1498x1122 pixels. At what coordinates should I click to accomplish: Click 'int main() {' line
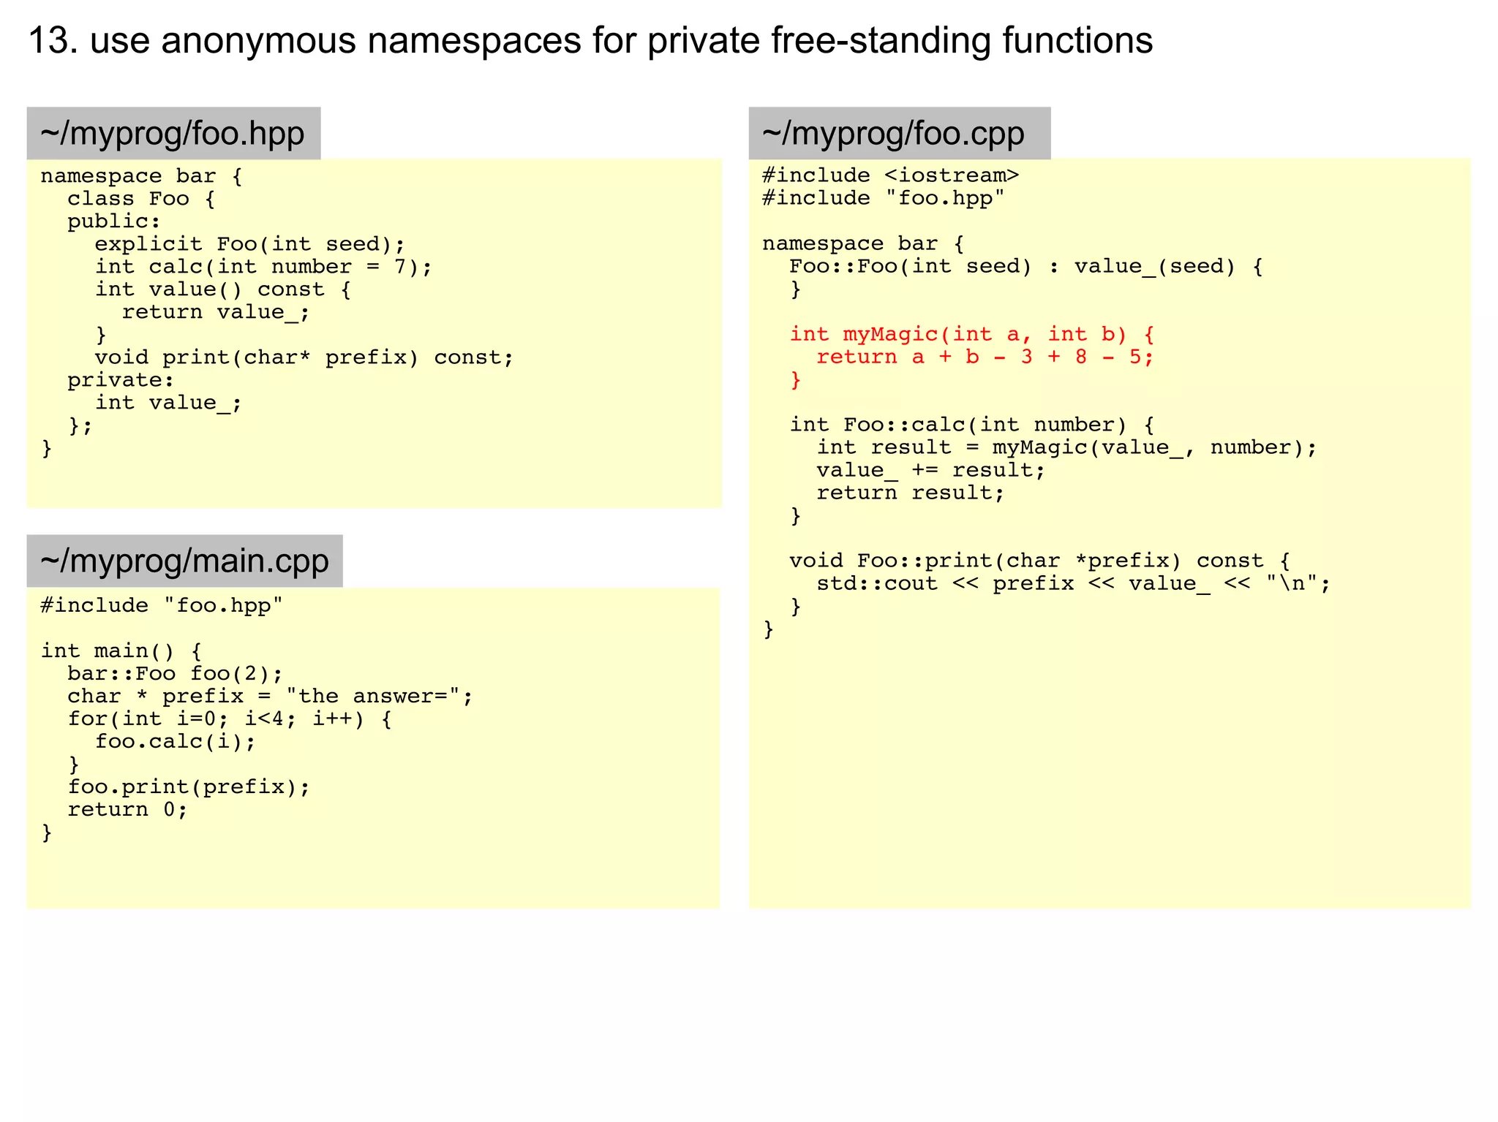[121, 651]
